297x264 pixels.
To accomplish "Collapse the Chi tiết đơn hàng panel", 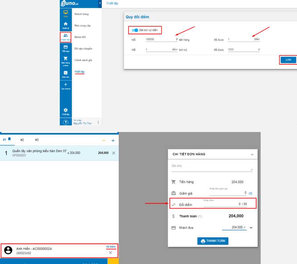I will pyautogui.click(x=252, y=154).
